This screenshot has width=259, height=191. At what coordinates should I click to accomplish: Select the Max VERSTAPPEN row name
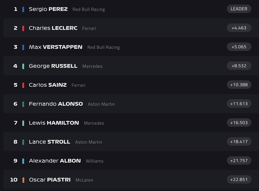click(x=55, y=47)
